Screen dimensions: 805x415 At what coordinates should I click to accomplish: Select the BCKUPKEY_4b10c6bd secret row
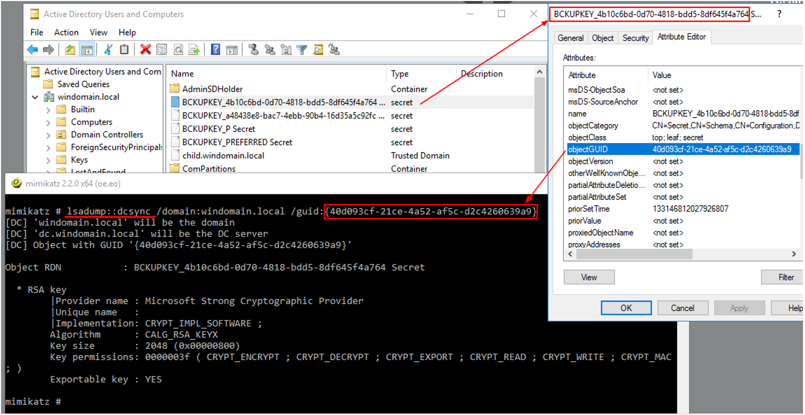click(351, 102)
